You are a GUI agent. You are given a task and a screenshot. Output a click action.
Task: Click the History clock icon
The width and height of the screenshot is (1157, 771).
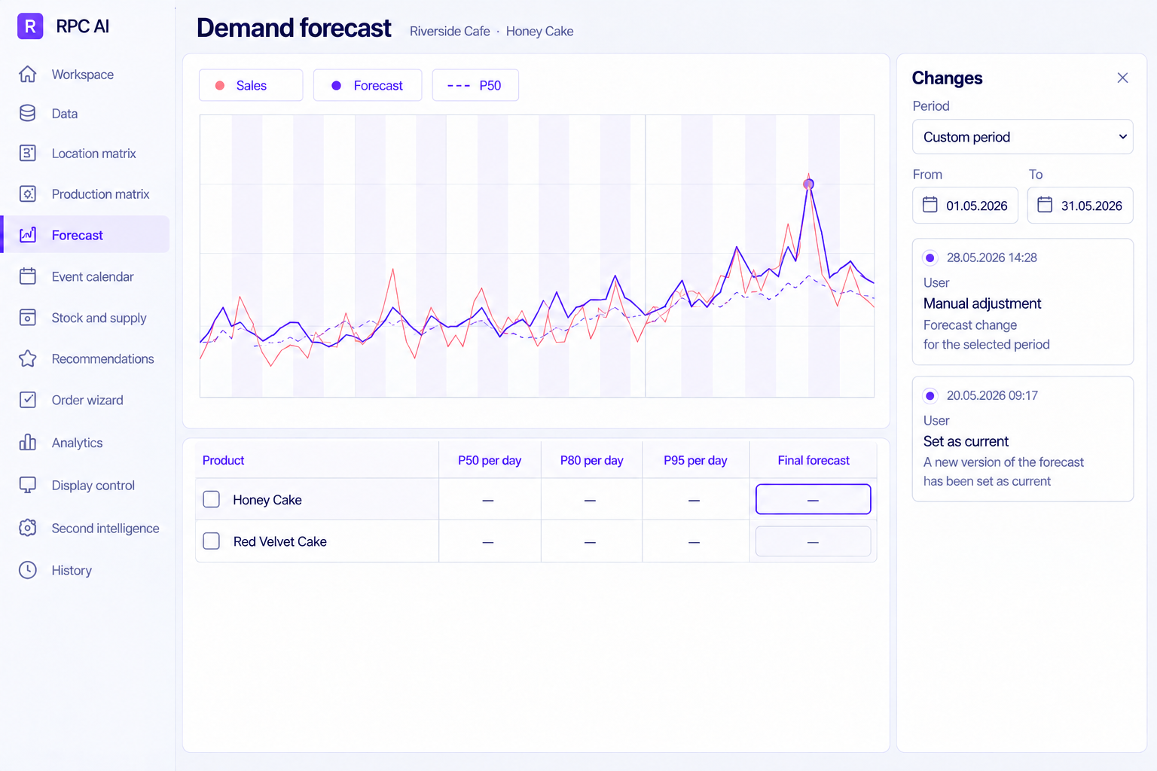(28, 571)
